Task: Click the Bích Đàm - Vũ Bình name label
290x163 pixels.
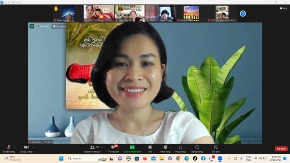Action: tap(41, 142)
